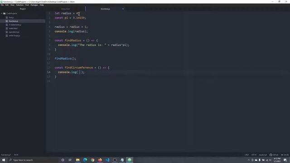
Task: Switch to the Project tree-view tab
Action: click(x=23, y=9)
